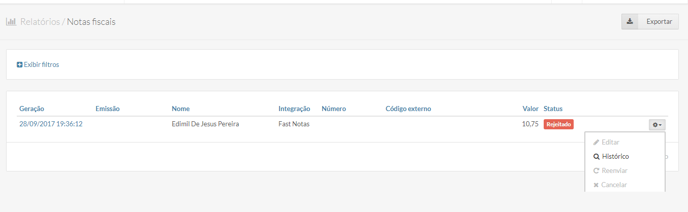Sort by the Número column header
Image resolution: width=688 pixels, height=212 pixels.
[x=333, y=109]
